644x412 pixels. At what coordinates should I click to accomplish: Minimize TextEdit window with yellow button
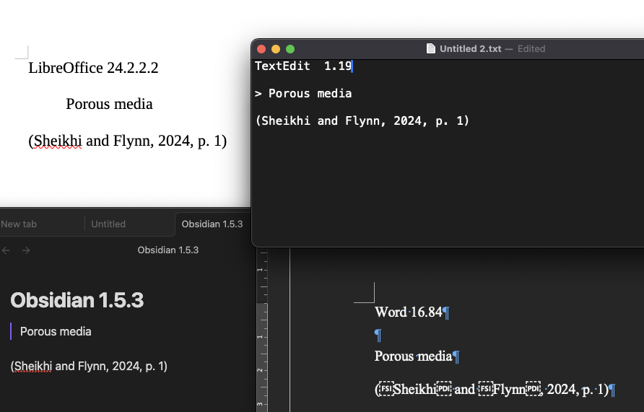(276, 49)
